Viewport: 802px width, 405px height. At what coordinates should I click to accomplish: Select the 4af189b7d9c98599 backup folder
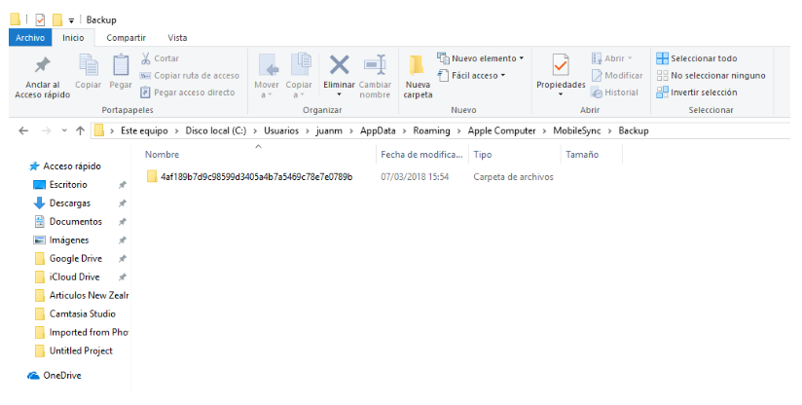click(255, 177)
